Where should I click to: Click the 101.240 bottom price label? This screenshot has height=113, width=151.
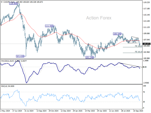coord(90,58)
